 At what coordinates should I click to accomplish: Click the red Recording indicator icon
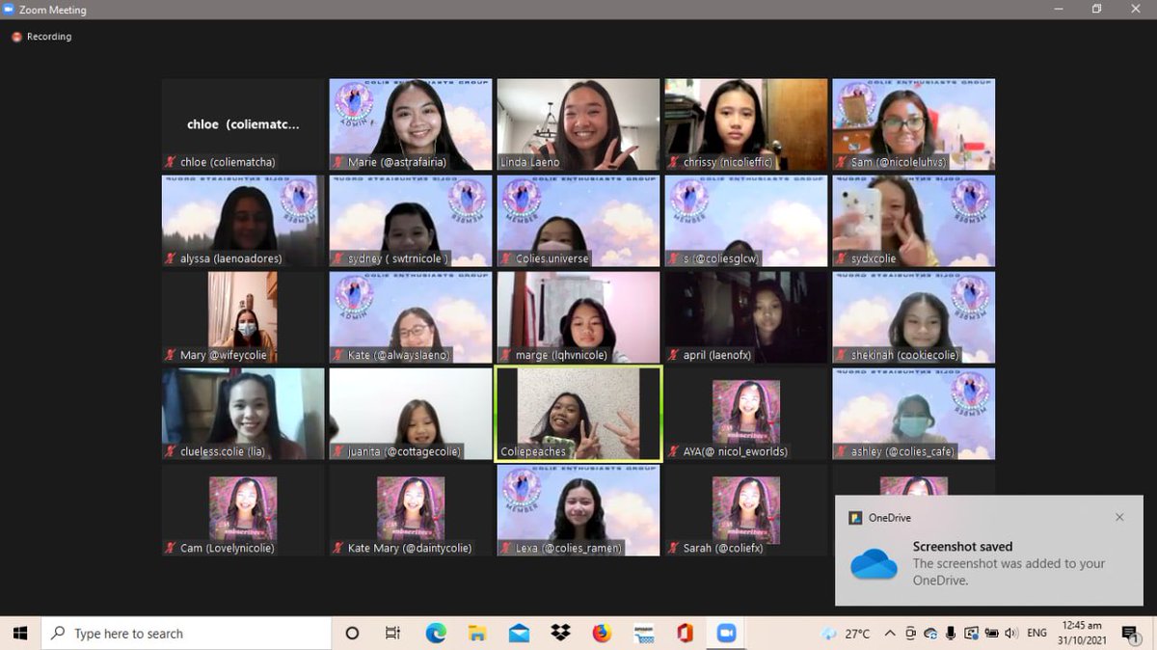point(16,37)
